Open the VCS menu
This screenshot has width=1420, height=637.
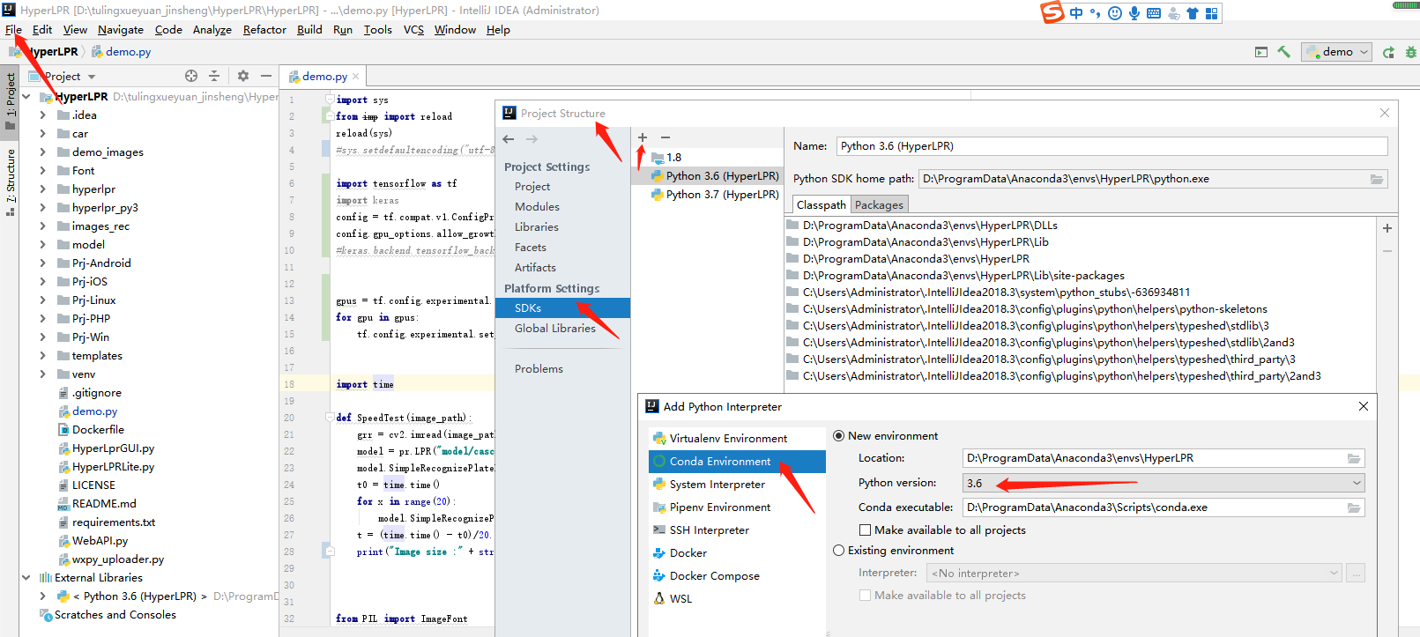(413, 30)
